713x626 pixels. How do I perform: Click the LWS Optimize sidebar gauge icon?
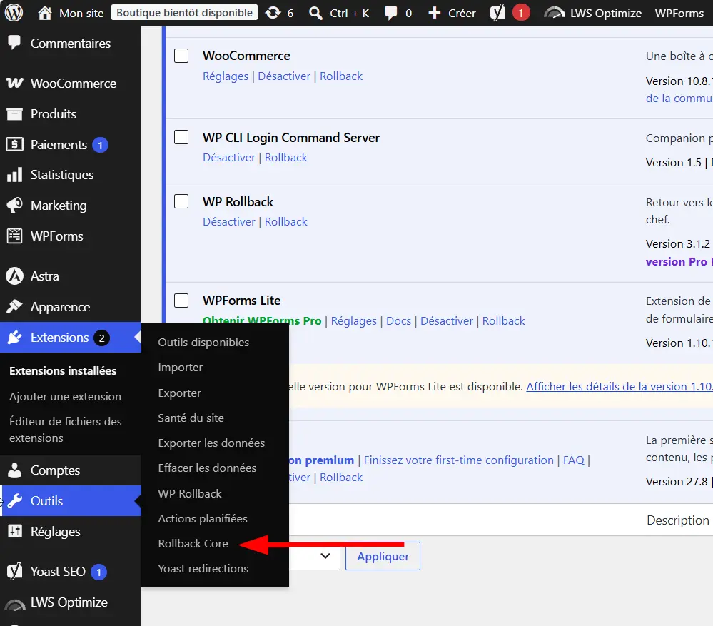point(14,604)
